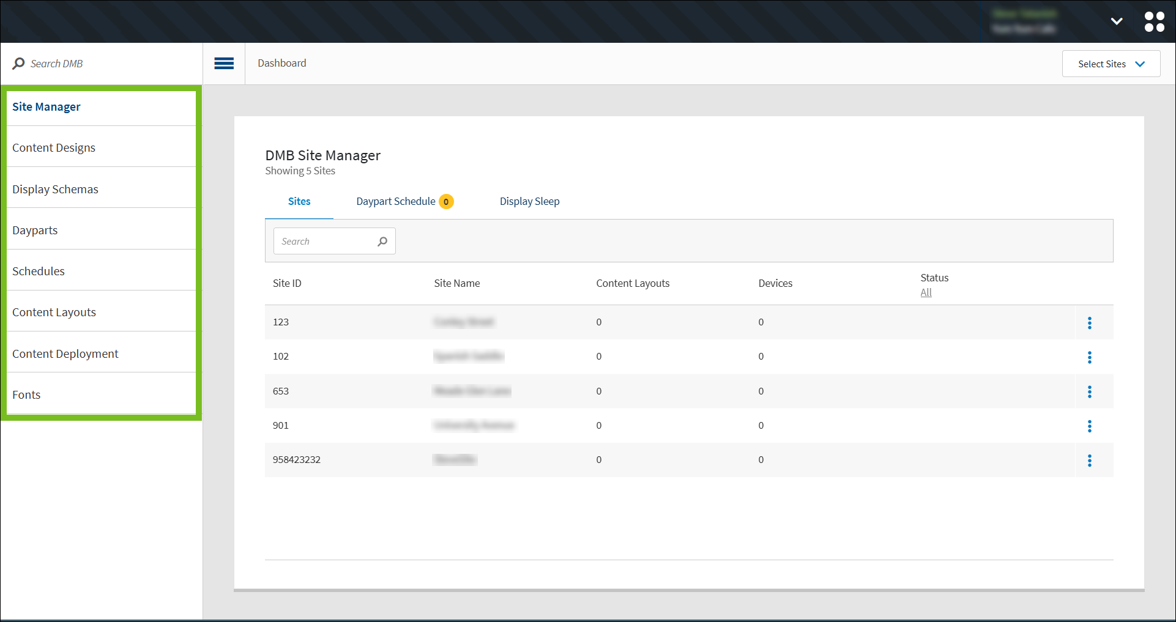Open the Status All filter

926,292
